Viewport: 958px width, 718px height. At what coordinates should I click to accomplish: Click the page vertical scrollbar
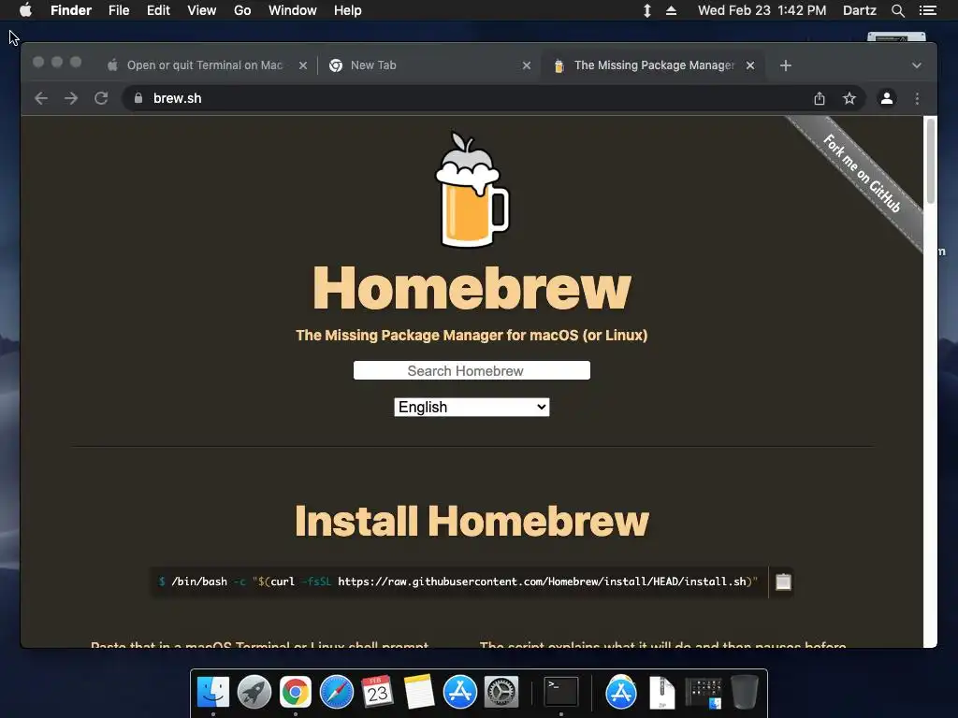point(931,161)
